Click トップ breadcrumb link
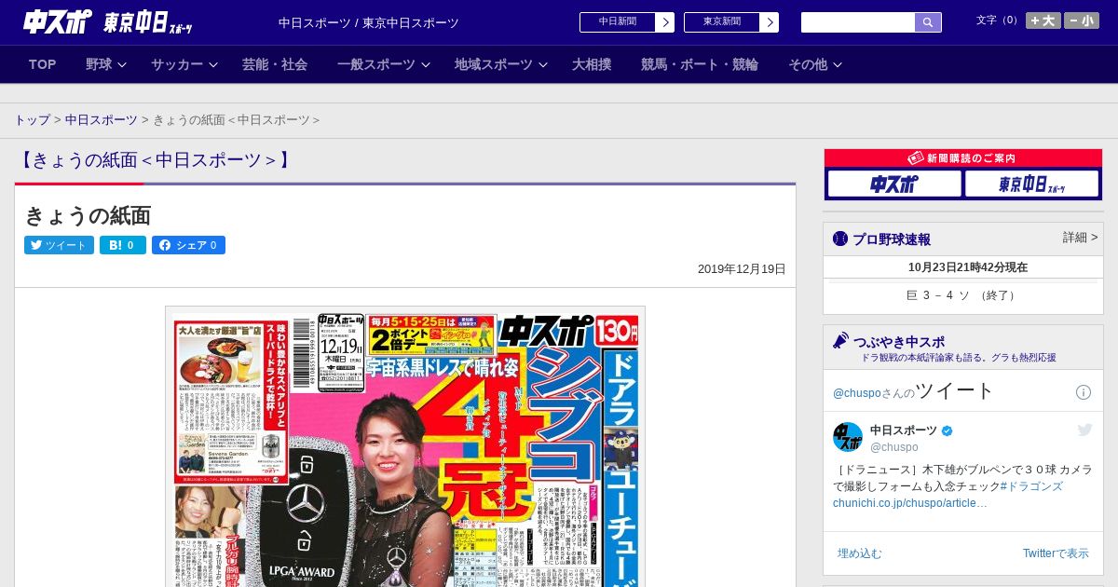Screen dimensions: 1118x587 (33, 120)
